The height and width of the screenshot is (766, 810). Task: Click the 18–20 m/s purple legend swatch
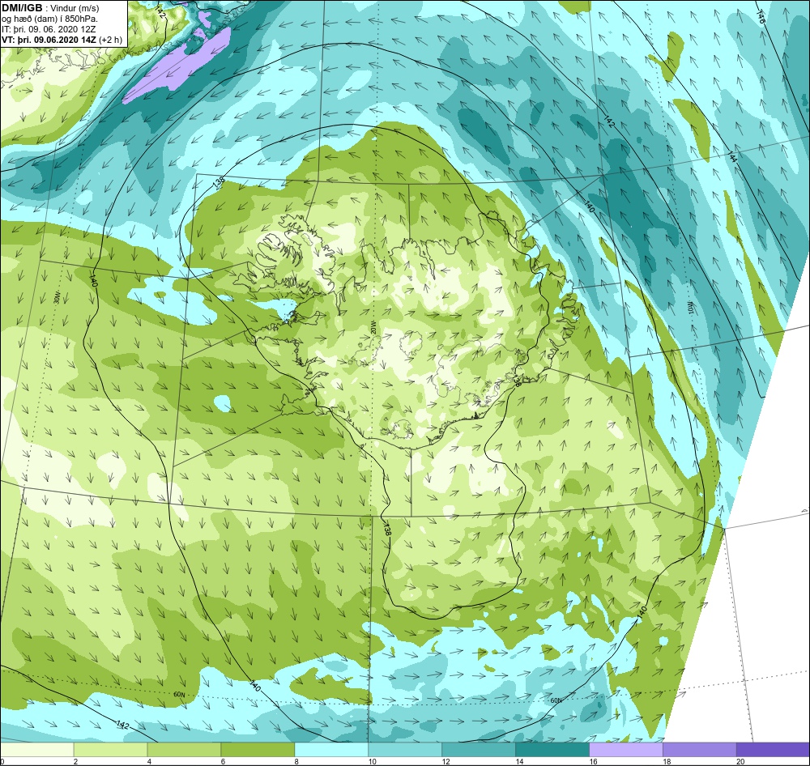(700, 749)
